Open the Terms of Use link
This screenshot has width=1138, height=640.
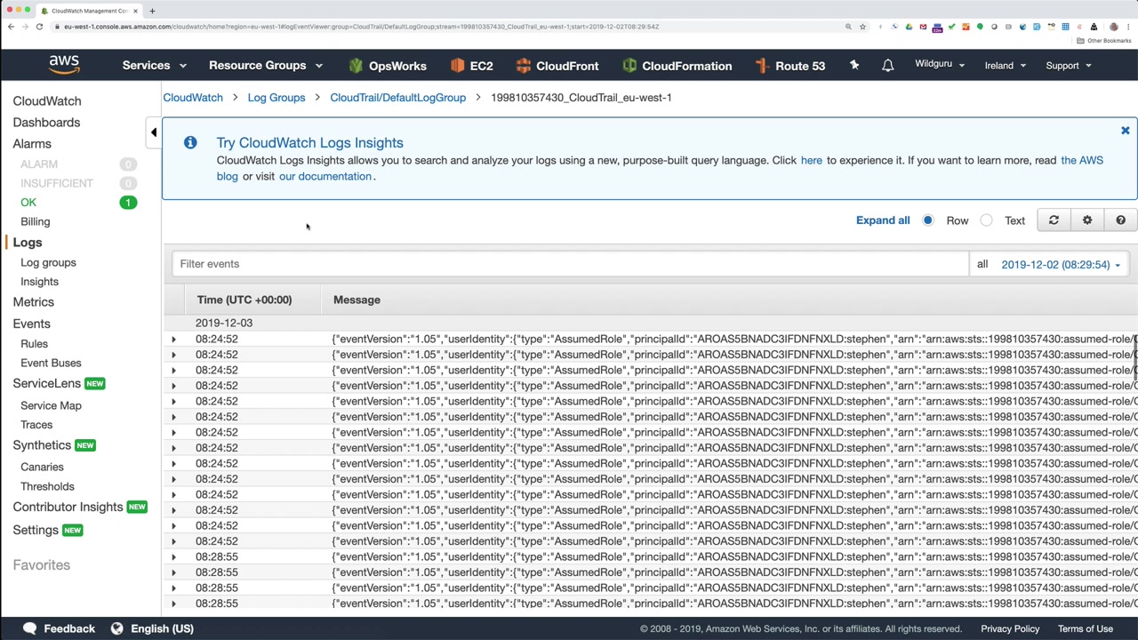coord(1086,628)
